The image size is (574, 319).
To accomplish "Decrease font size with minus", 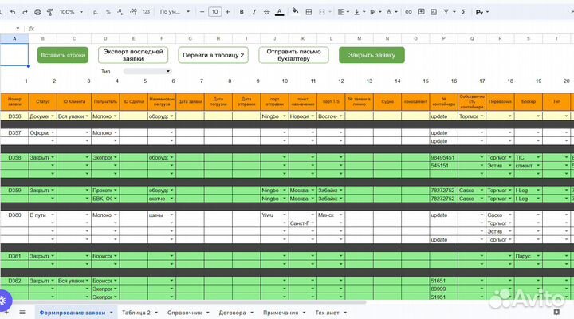I will click(x=202, y=12).
